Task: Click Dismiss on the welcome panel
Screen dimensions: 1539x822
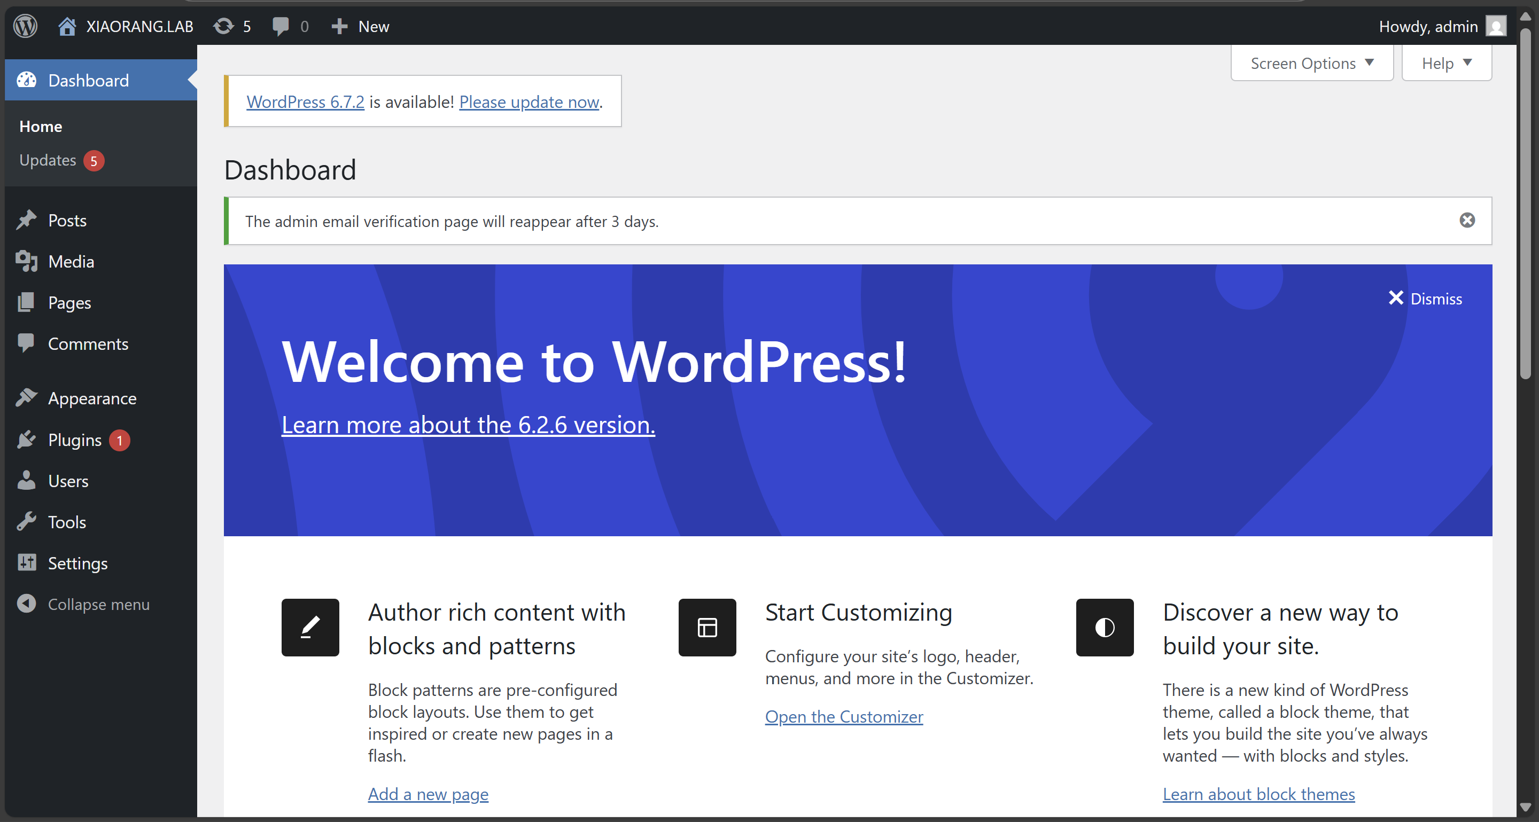Action: click(x=1436, y=299)
